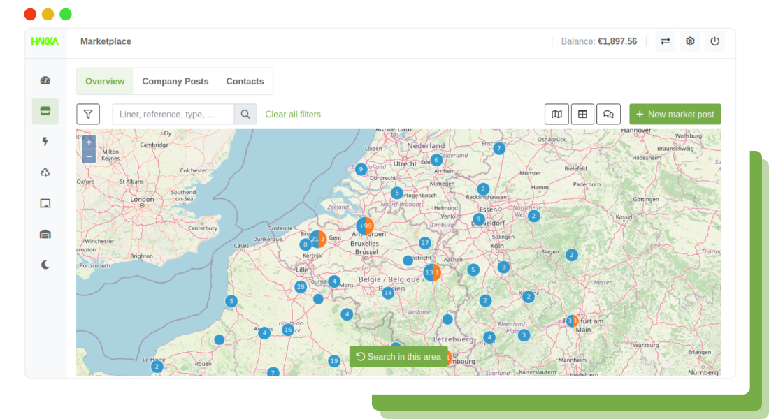
Task: Click Search in this area button
Action: coord(398,357)
